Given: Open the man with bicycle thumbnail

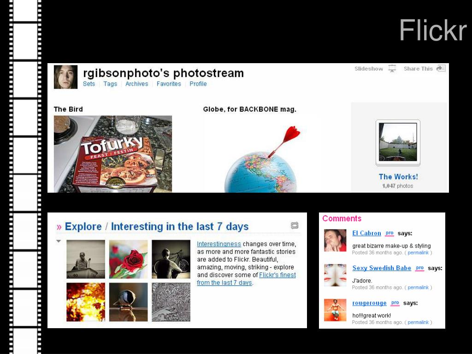Looking at the screenshot, I should point(171,259).
